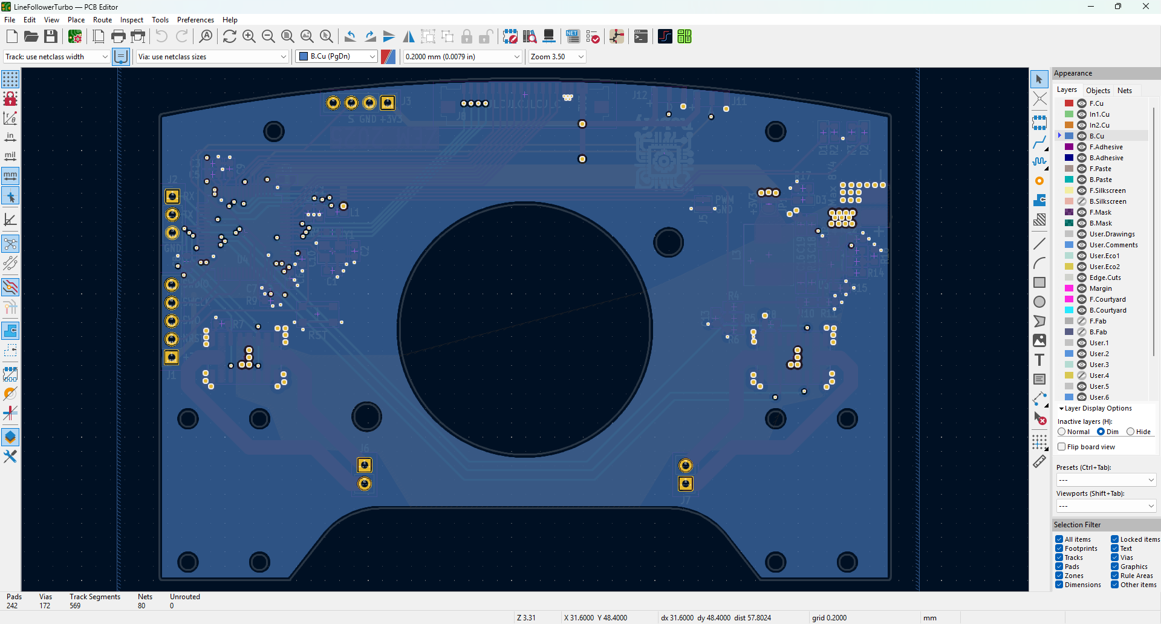
Task: Open the Preferences menu
Action: point(195,20)
